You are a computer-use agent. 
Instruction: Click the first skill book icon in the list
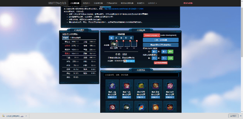[112, 86]
